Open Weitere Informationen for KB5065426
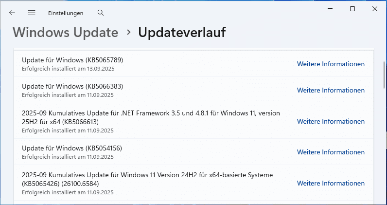387x205 pixels. [x=331, y=184]
